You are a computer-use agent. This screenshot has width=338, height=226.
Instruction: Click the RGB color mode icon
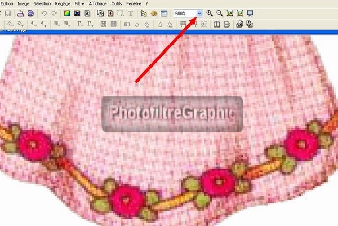pos(67,13)
